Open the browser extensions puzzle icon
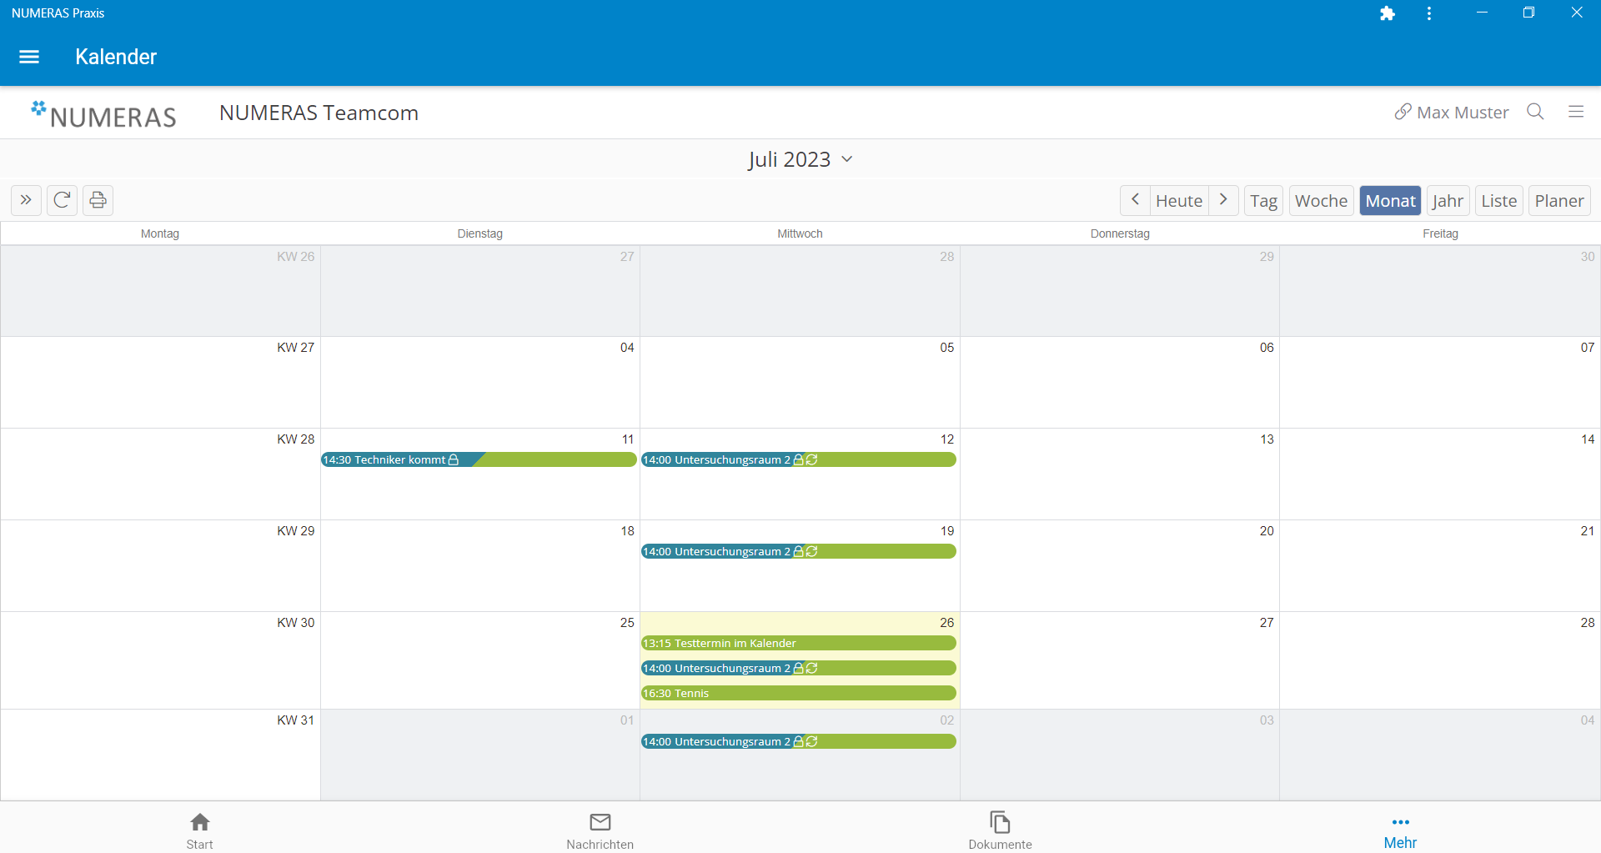 (1388, 13)
